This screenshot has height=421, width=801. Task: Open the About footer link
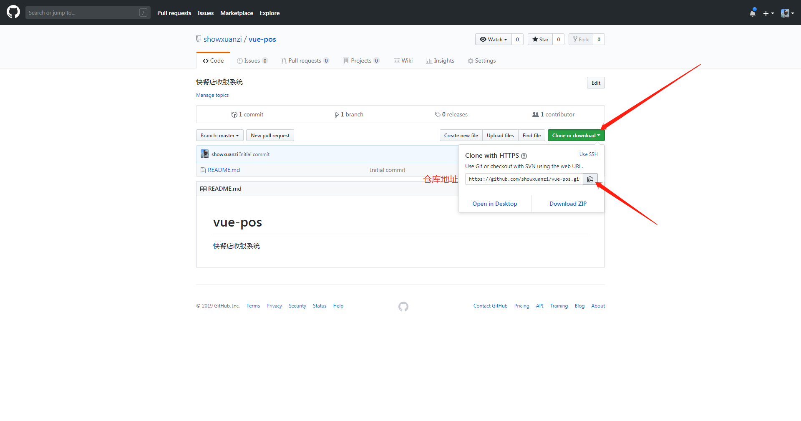pos(598,306)
